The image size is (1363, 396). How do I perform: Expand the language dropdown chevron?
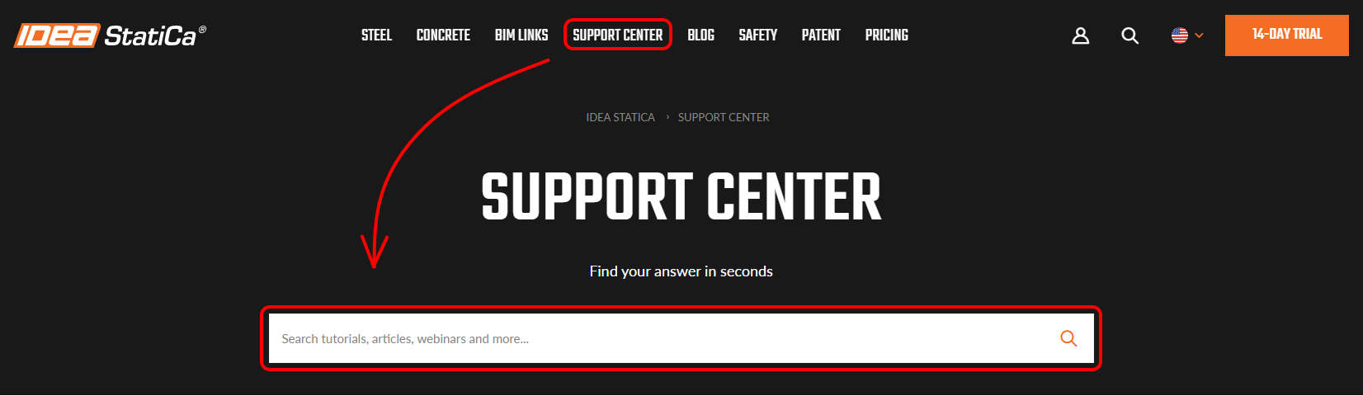point(1199,35)
